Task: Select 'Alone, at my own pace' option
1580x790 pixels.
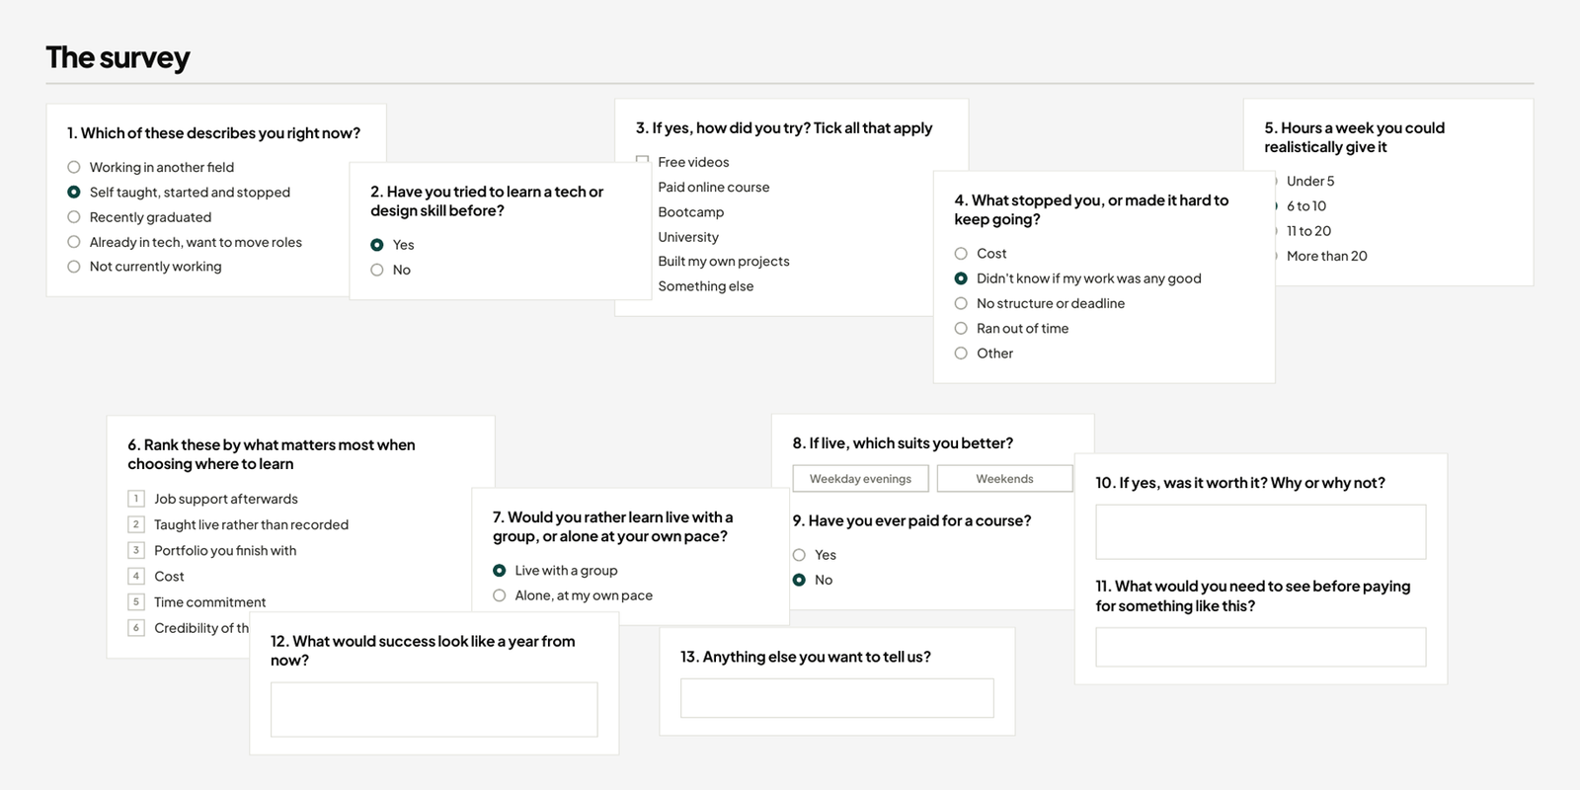Action: tap(499, 595)
